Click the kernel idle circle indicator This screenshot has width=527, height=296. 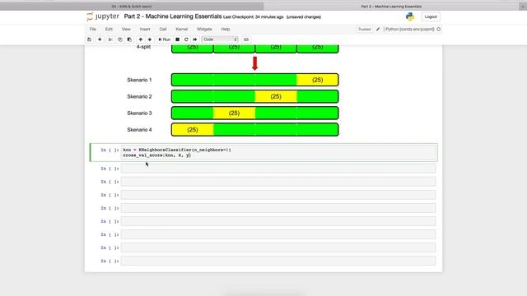click(438, 30)
